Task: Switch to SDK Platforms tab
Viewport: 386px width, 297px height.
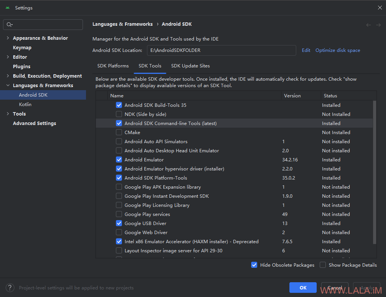Action: click(113, 66)
